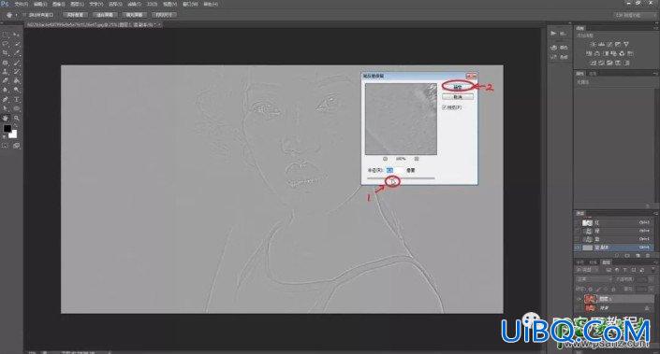660x354 pixels.
Task: Toggle the Preview checkbox in the High Pass dialog
Action: [445, 107]
